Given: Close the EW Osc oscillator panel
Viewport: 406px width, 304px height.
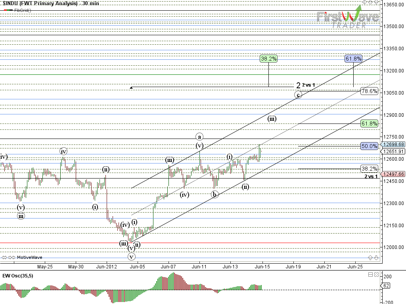Looking at the screenshot, I should pyautogui.click(x=377, y=275).
